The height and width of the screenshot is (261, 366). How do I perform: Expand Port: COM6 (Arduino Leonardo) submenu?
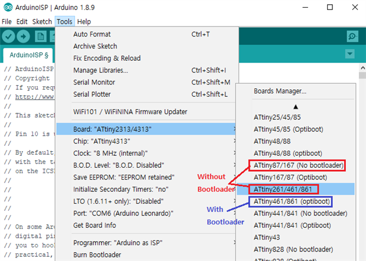pos(146,213)
